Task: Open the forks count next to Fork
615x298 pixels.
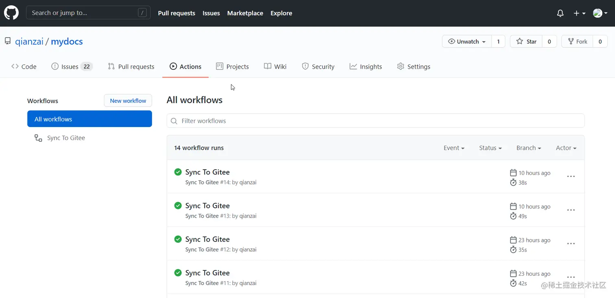Action: pos(600,41)
